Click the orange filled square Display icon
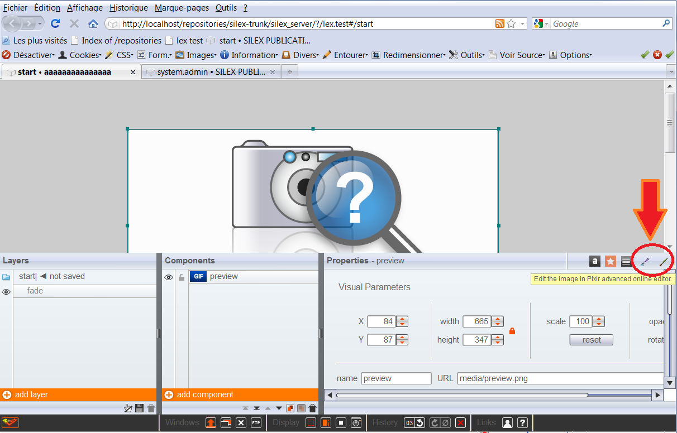Viewport: 677px width, 433px height. (326, 422)
